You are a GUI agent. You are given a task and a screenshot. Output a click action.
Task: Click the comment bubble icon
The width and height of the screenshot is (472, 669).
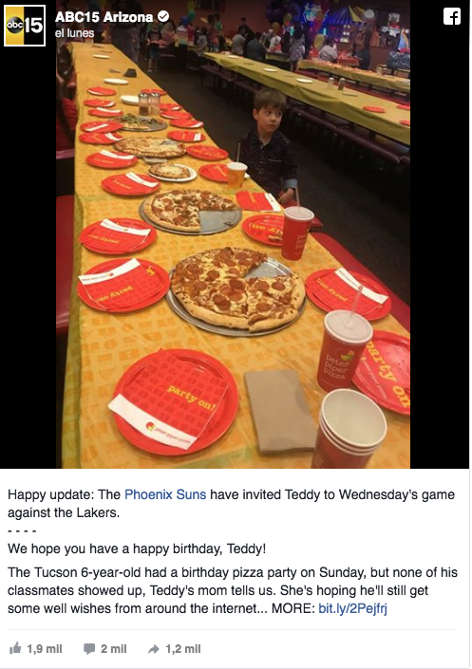[89, 649]
